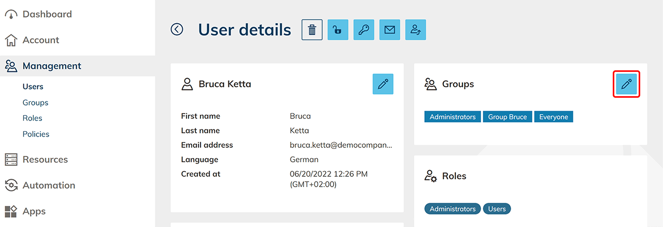Image resolution: width=663 pixels, height=227 pixels.
Task: Go to the Users submenu item
Action: pyautogui.click(x=33, y=86)
